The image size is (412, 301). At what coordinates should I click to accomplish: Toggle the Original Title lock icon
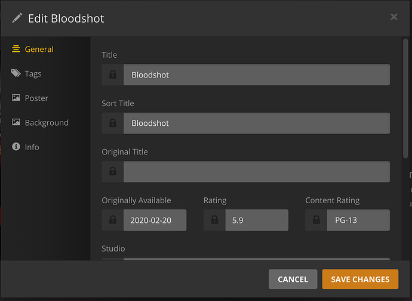pyautogui.click(x=112, y=172)
